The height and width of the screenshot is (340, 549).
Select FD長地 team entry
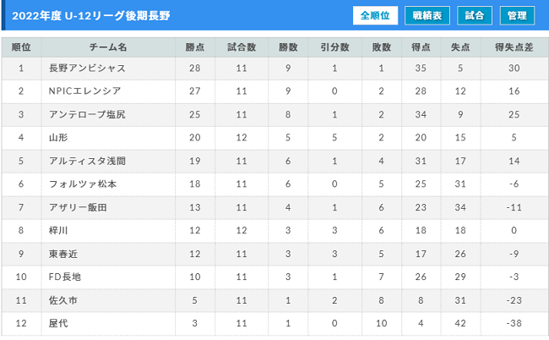(65, 277)
